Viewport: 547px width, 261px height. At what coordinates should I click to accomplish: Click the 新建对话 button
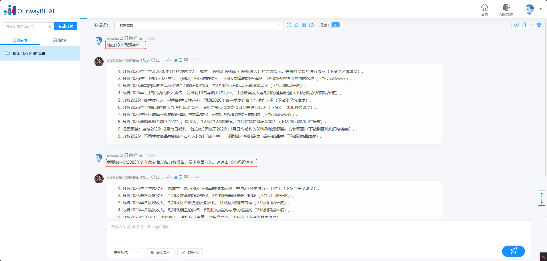66,26
